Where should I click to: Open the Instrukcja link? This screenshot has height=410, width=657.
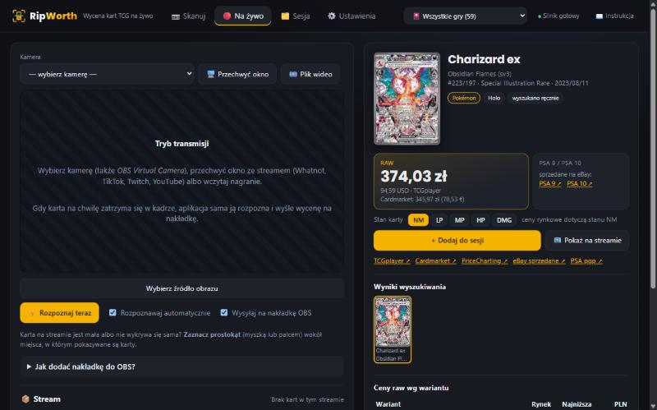tap(614, 16)
